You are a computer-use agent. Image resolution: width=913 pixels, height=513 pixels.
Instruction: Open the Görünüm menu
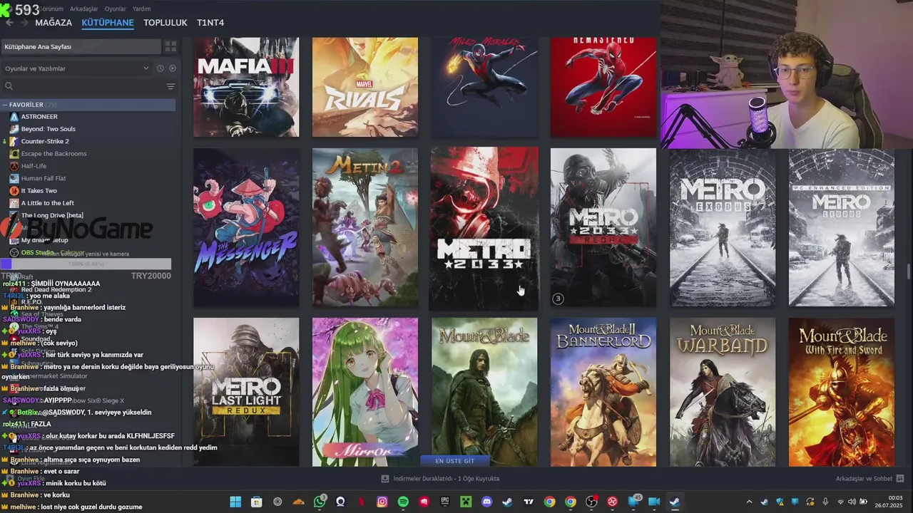pos(51,9)
